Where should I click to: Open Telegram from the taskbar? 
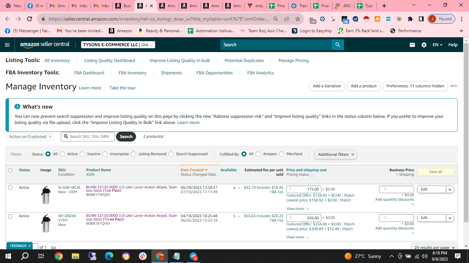click(x=193, y=256)
